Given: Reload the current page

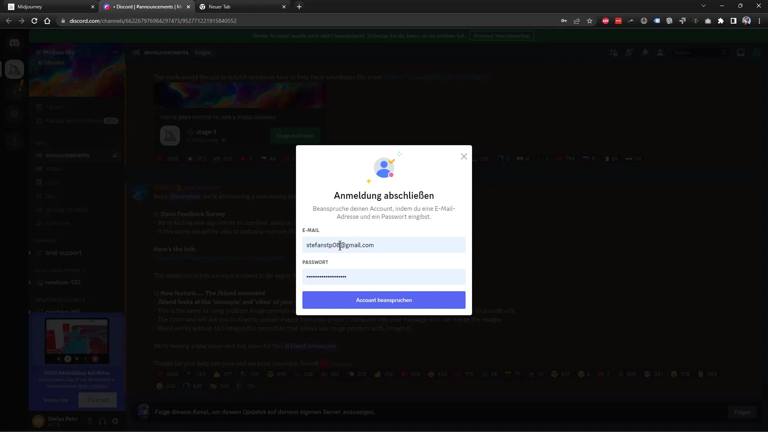Looking at the screenshot, I should [34, 21].
